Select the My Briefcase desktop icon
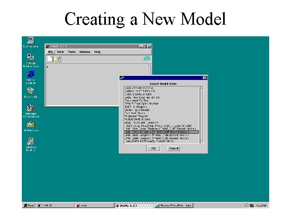Image resolution: width=291 pixels, height=218 pixels. tap(31, 126)
